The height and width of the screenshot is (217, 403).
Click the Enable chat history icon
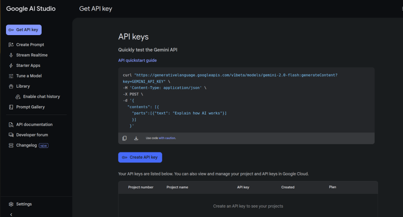[18, 97]
